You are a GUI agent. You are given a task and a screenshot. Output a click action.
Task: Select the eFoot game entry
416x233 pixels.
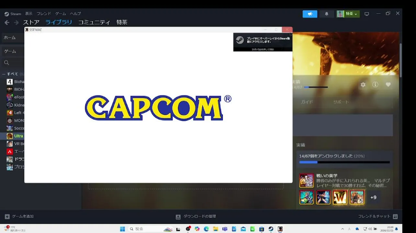[x=15, y=97]
